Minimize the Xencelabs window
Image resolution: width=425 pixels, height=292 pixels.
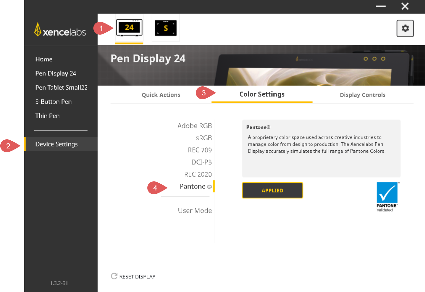pos(381,6)
